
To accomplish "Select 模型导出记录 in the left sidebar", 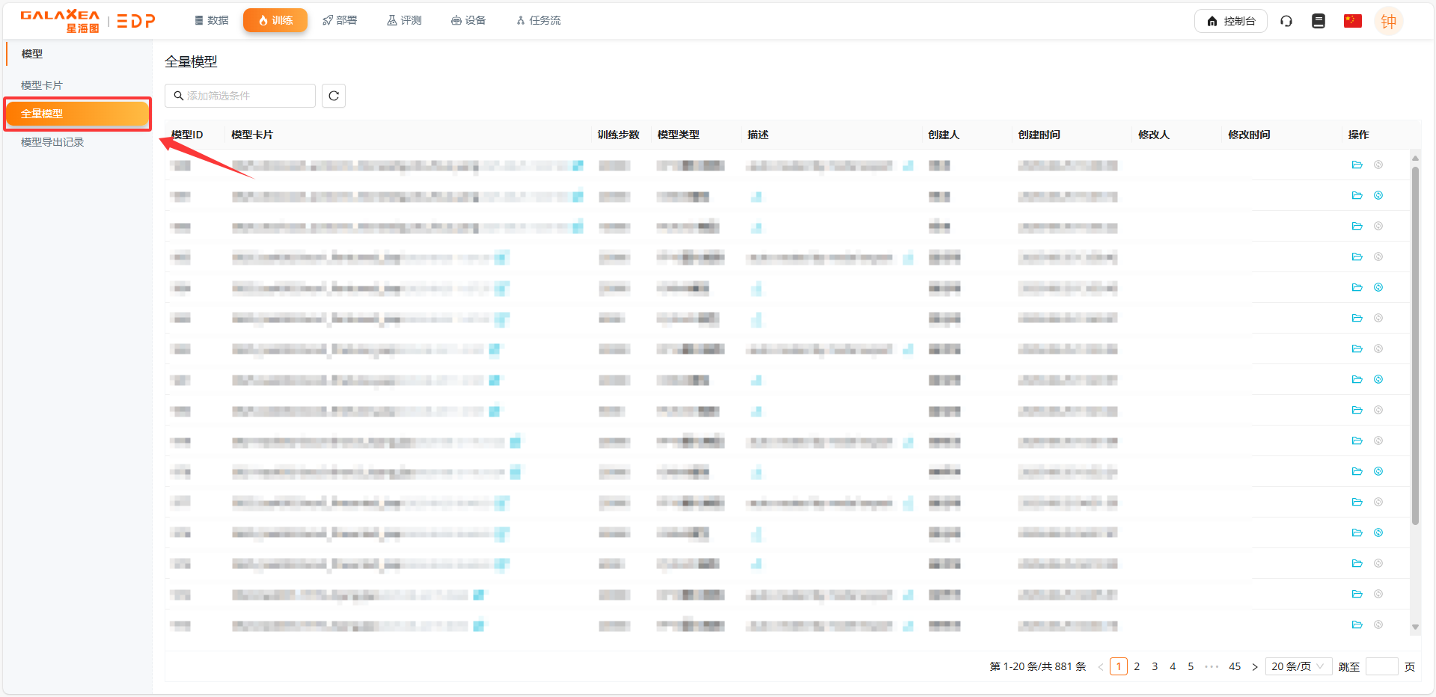I will tap(52, 142).
